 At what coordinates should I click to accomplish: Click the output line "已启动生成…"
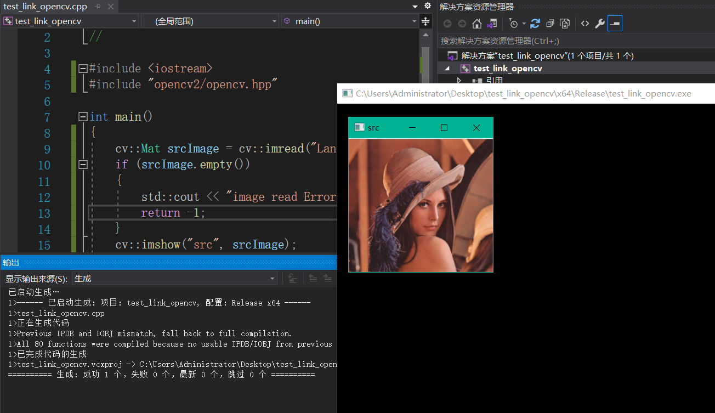(33, 292)
